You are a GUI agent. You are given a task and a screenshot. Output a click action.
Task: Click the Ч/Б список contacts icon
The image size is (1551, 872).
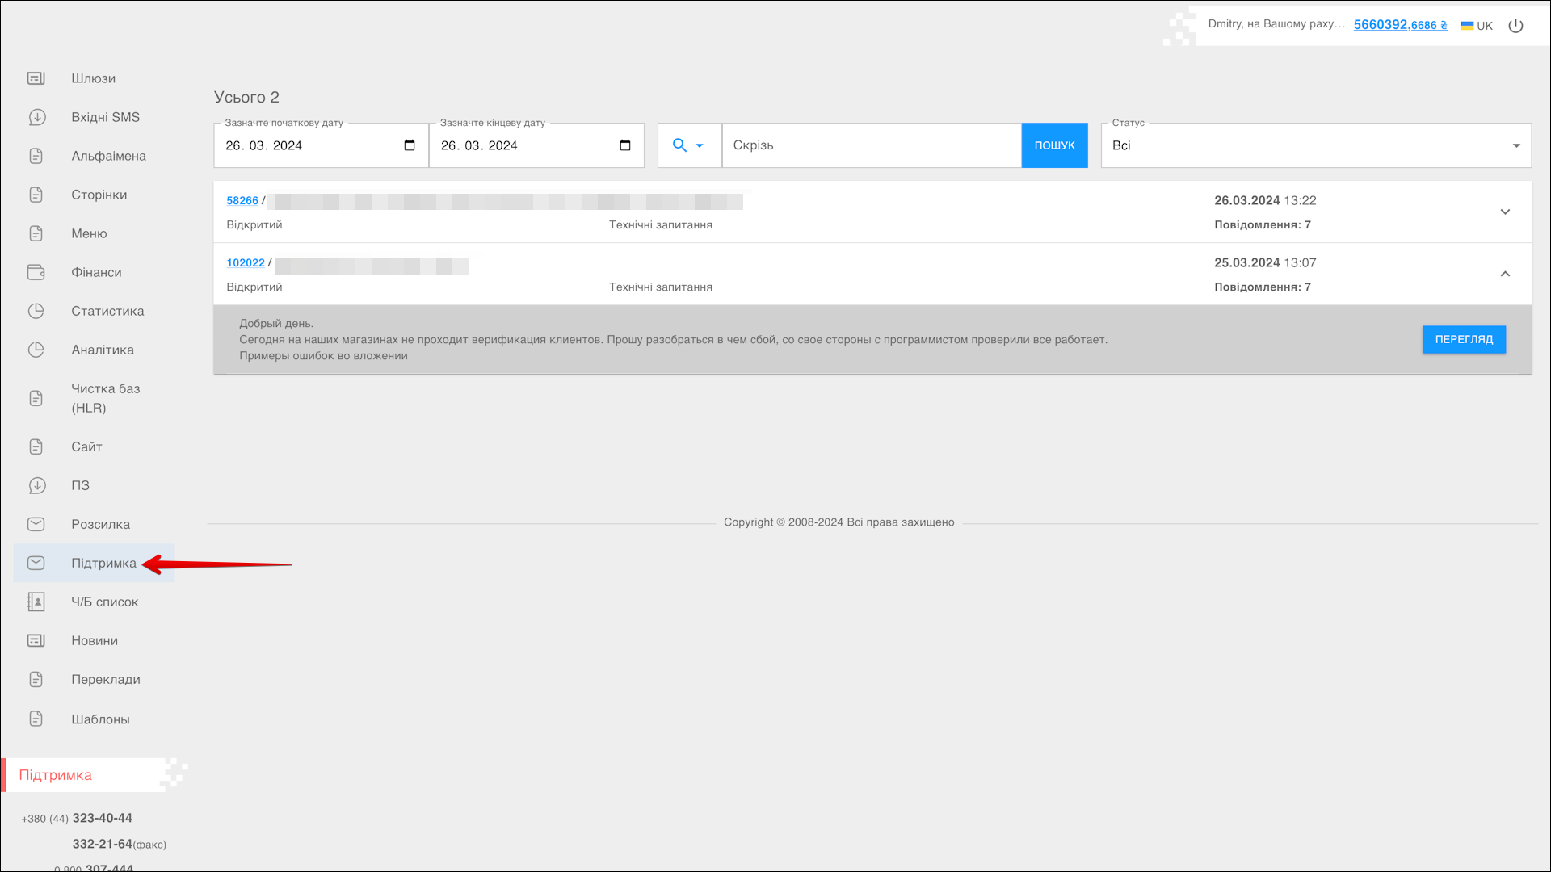36,602
